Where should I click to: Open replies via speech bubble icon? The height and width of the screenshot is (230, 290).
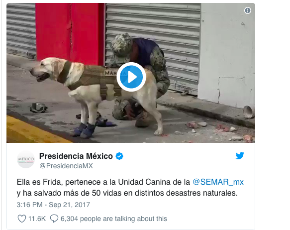pos(54,219)
